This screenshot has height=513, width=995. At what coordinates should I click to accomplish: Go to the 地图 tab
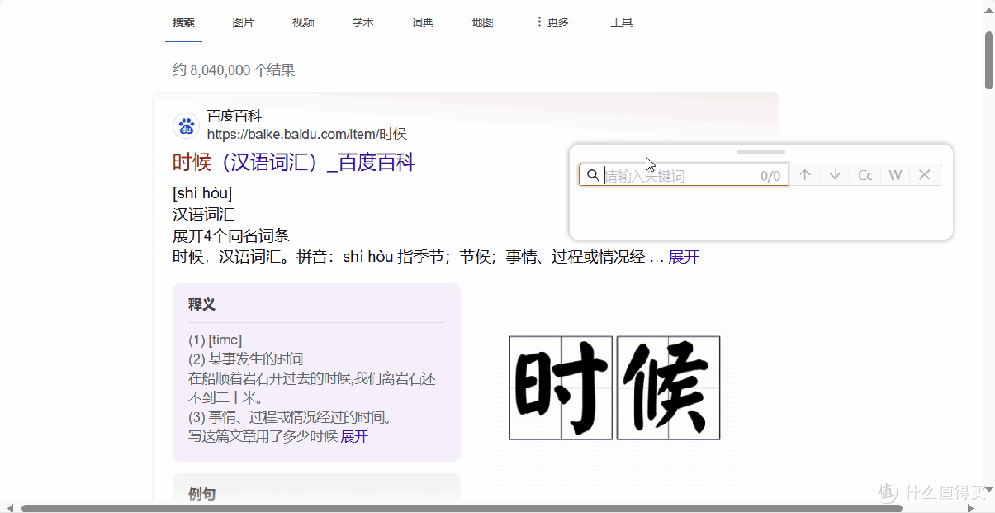482,22
